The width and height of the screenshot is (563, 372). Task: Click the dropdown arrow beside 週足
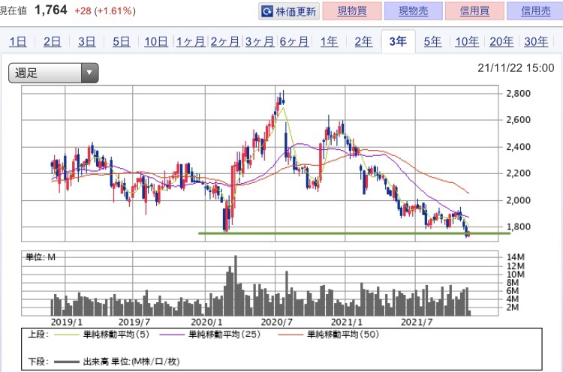coord(89,73)
